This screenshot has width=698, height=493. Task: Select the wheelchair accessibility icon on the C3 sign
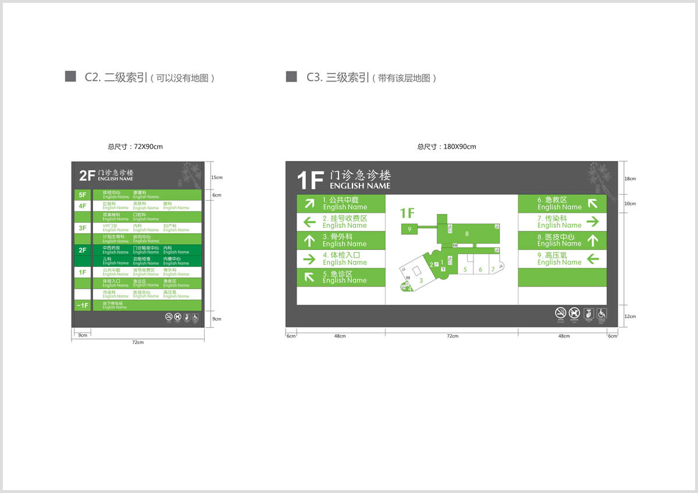pyautogui.click(x=602, y=313)
